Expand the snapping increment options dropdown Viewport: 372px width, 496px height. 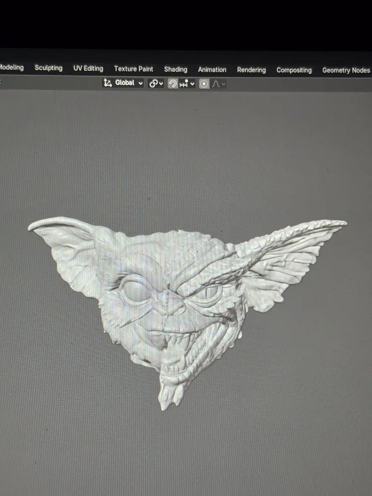tap(187, 84)
